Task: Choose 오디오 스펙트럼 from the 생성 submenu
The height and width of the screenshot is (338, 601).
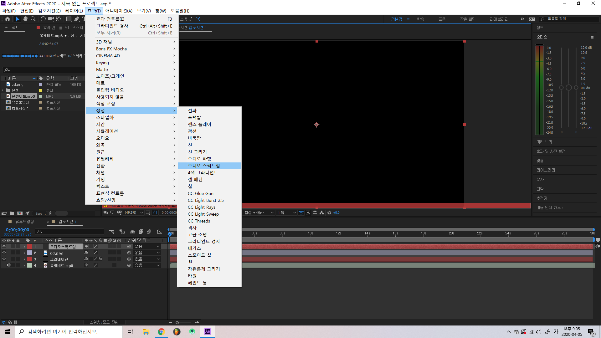Action: pos(209,166)
